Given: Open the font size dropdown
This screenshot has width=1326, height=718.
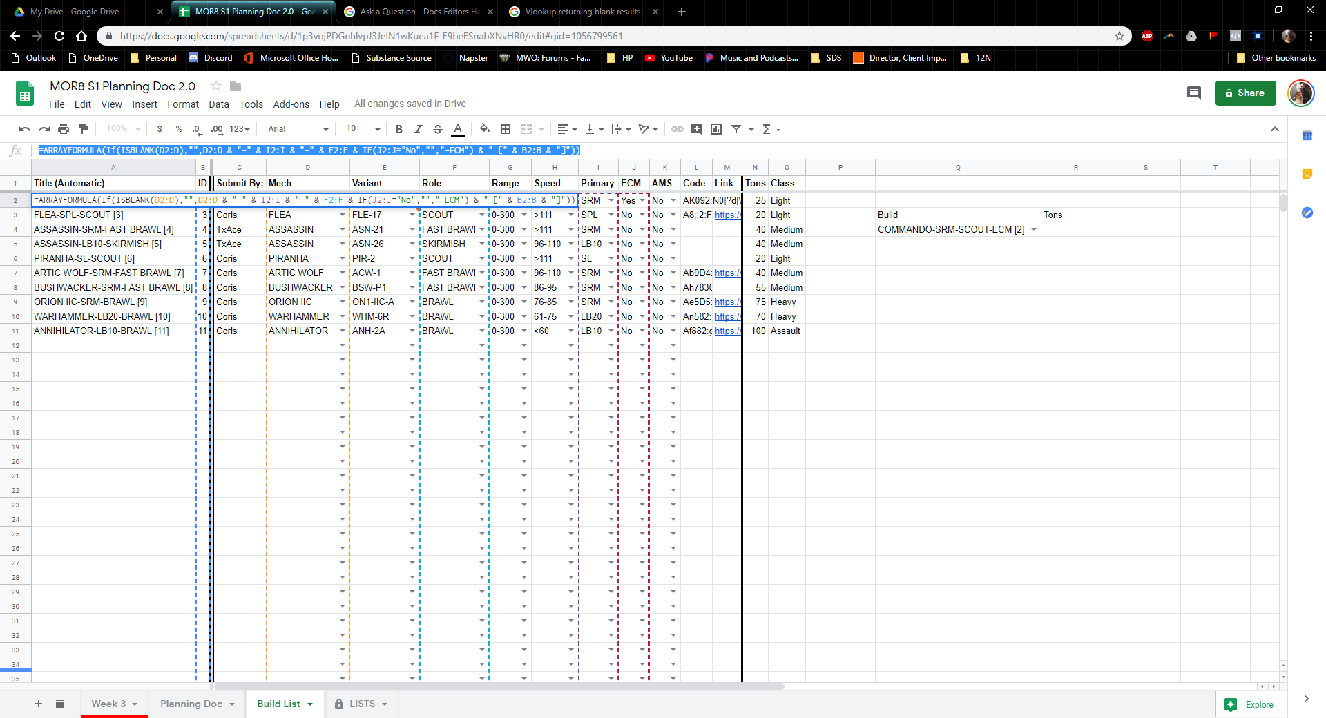Looking at the screenshot, I should pyautogui.click(x=363, y=129).
